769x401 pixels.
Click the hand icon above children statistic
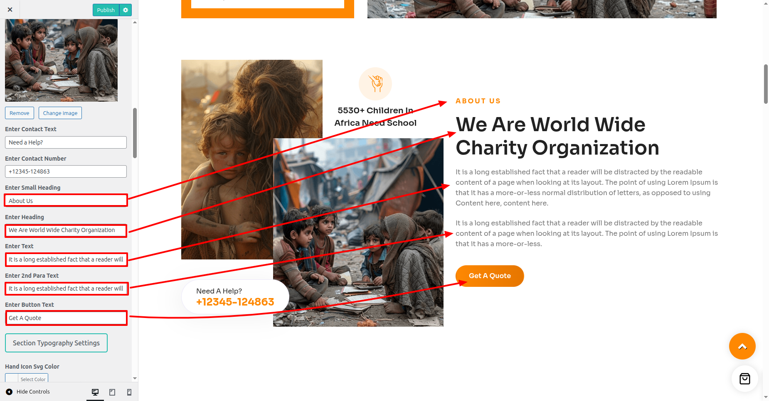coord(375,84)
